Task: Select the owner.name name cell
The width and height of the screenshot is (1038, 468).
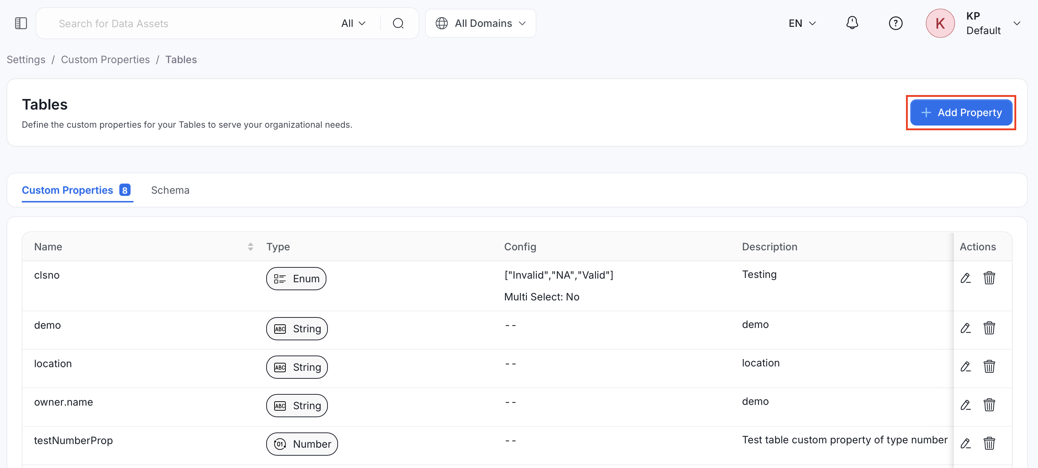Action: tap(63, 402)
